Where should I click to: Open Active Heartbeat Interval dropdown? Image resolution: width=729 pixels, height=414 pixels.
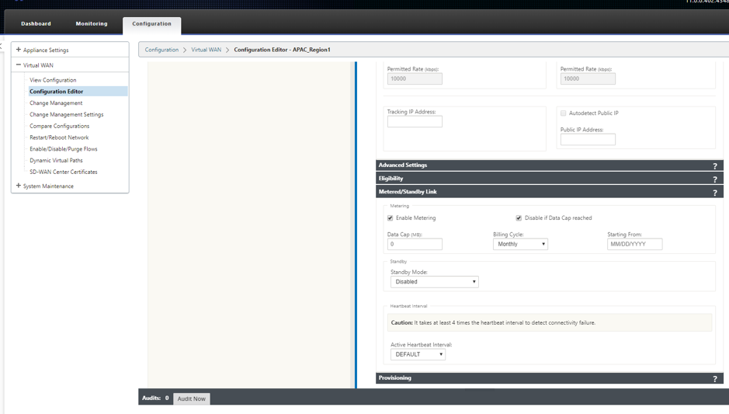point(418,354)
